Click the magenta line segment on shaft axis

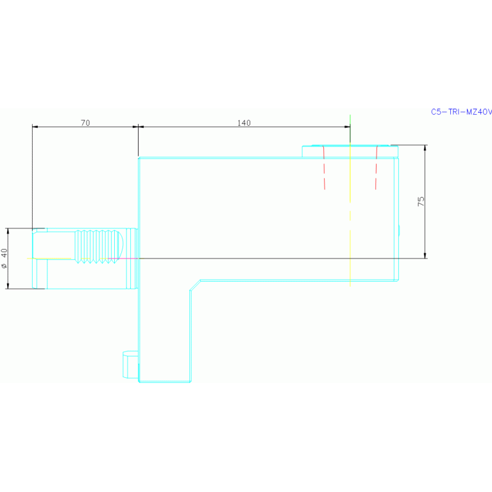point(121,258)
